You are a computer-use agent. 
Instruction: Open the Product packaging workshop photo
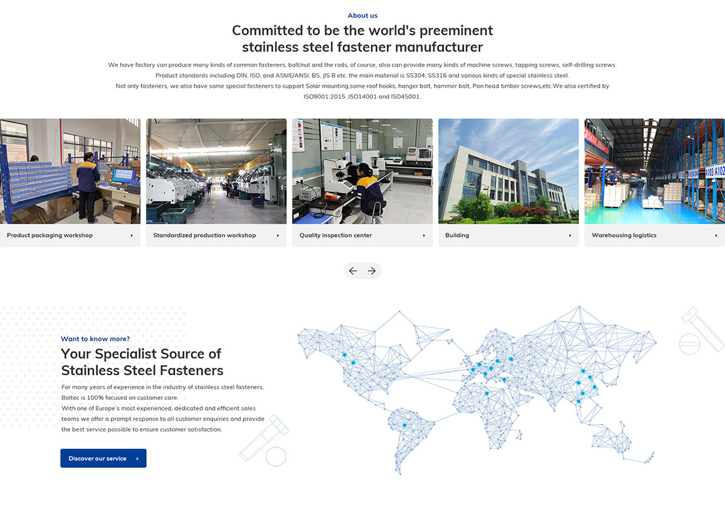pyautogui.click(x=70, y=171)
